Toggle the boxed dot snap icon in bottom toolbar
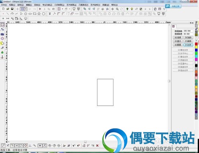Viewport: 199px width, 153px height. point(40,145)
